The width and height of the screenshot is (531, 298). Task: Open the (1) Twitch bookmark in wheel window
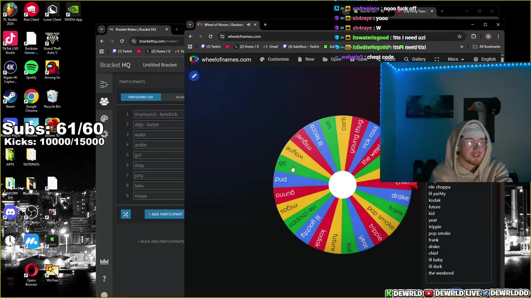click(210, 47)
